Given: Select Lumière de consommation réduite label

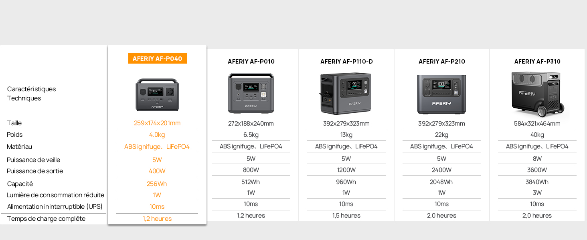Looking at the screenshot, I should 56,195.
